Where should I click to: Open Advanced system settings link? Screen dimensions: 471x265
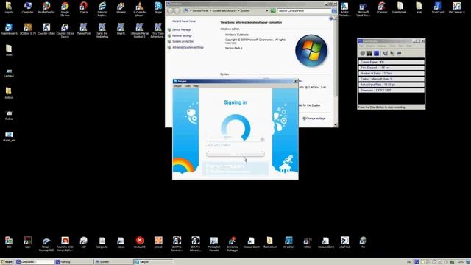point(188,47)
